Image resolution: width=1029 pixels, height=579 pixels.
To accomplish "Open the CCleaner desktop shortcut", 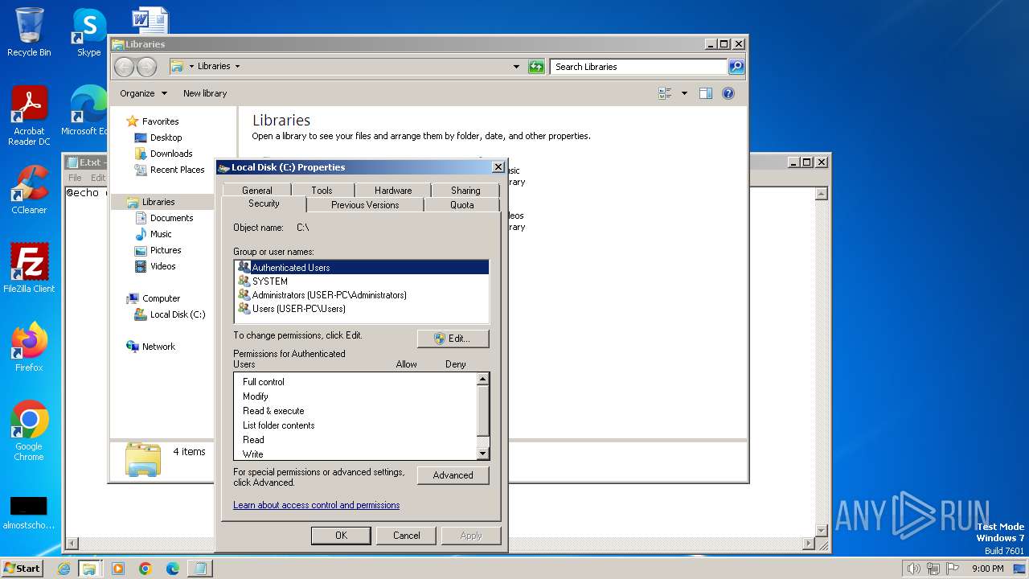I will click(x=29, y=190).
